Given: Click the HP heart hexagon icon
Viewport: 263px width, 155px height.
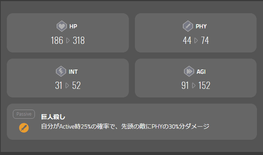Looking at the screenshot, I should tap(61, 26).
